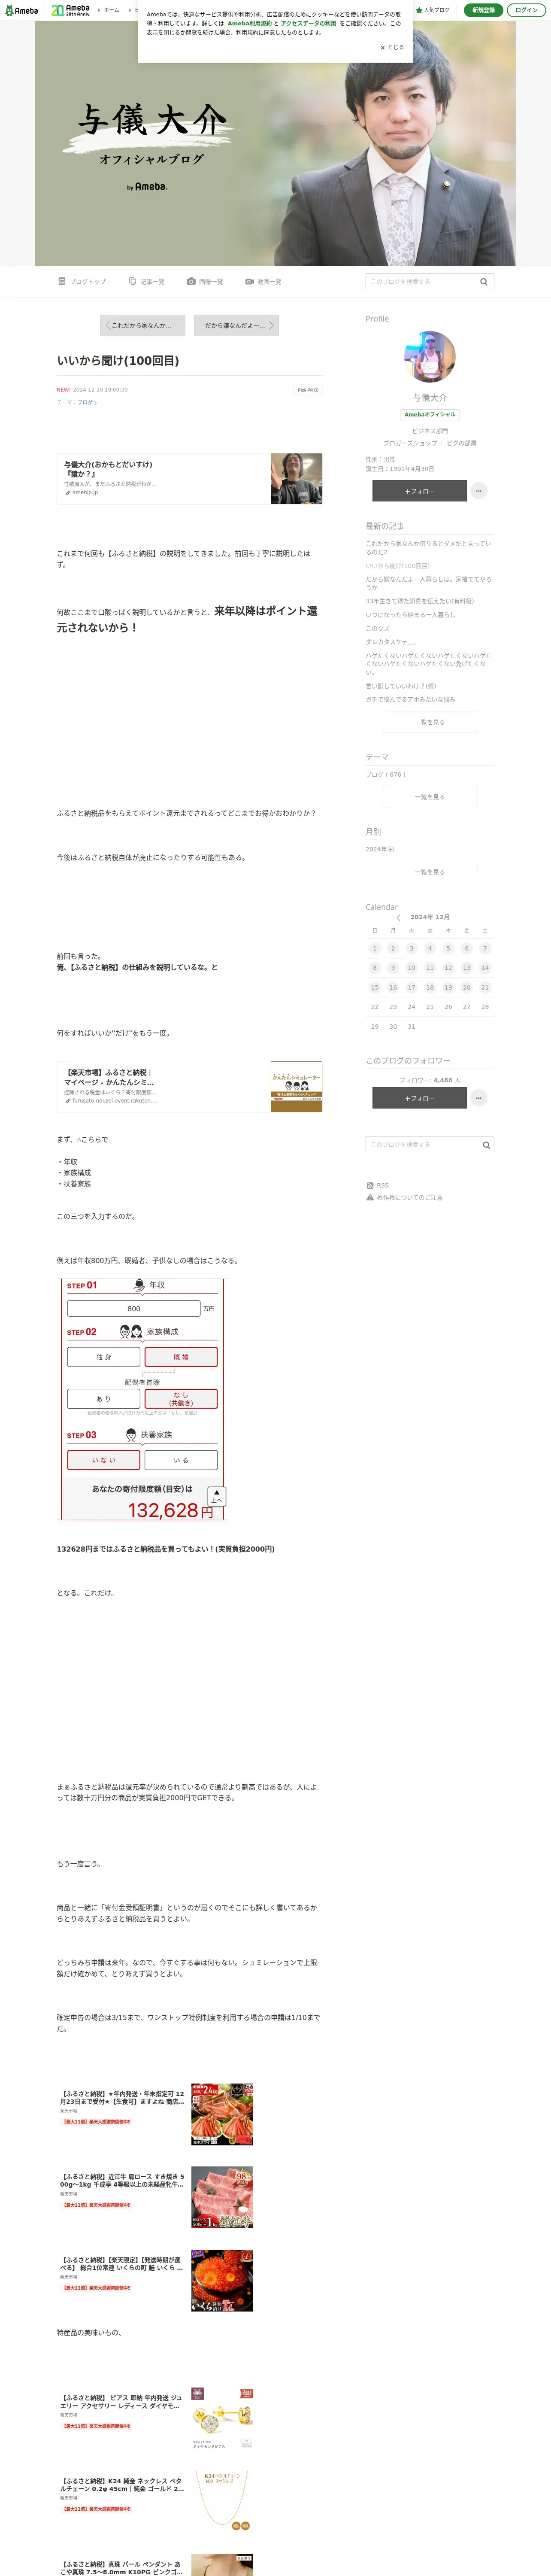This screenshot has width=551, height=2576.
Task: Click the ログイン button
Action: [x=526, y=10]
